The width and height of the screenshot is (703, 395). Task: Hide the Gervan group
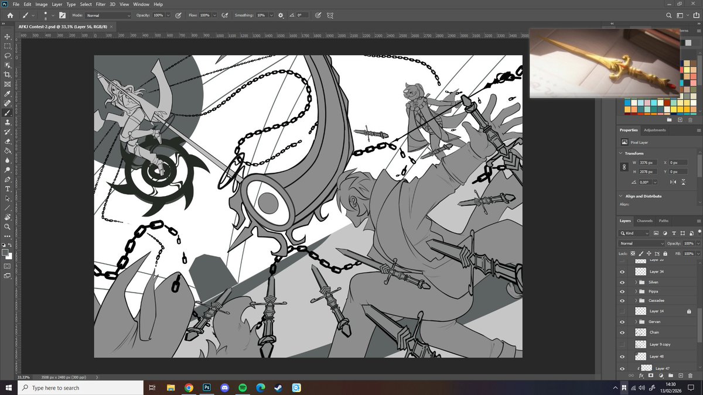coord(622,322)
